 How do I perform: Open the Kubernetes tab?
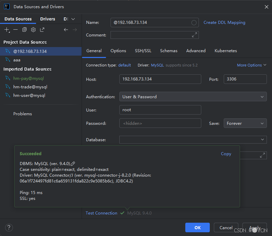(226, 51)
